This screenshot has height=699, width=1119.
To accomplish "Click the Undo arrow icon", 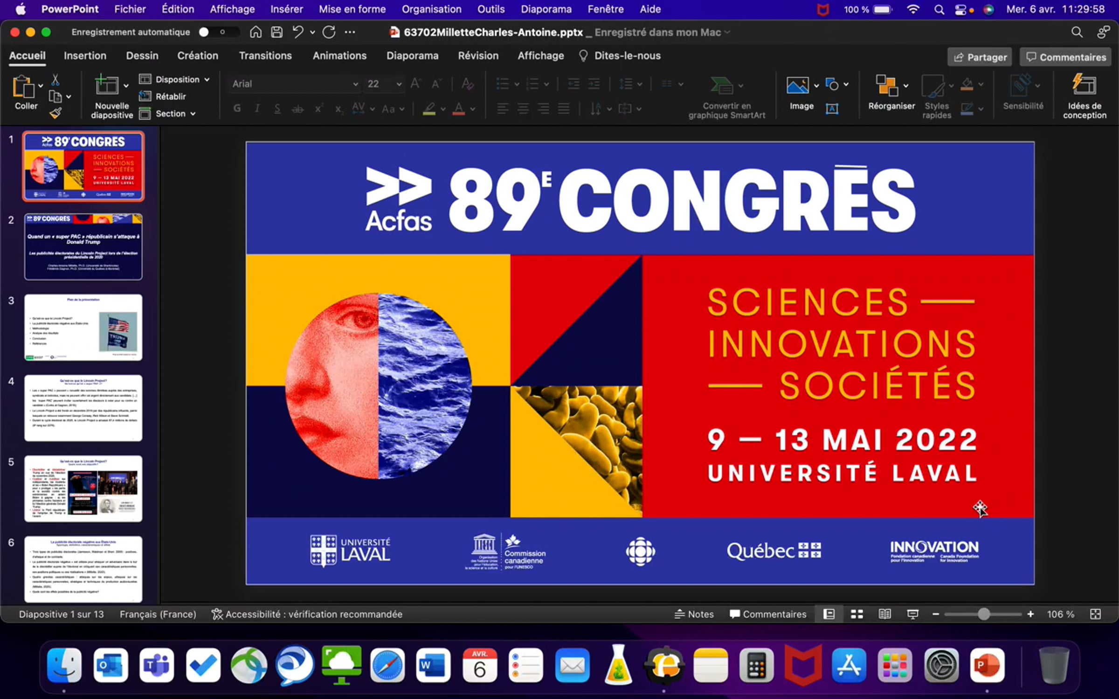I will [x=298, y=32].
